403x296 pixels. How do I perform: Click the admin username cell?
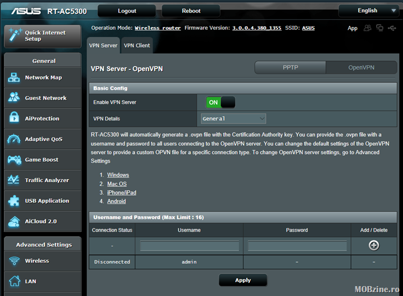189,262
